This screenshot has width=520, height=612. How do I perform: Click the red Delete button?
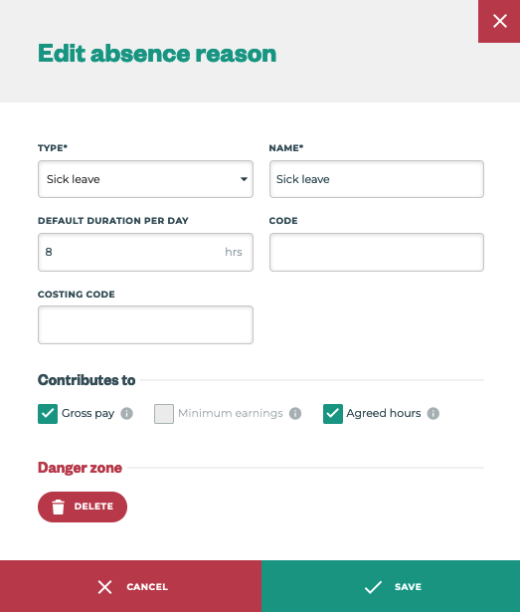coord(83,507)
